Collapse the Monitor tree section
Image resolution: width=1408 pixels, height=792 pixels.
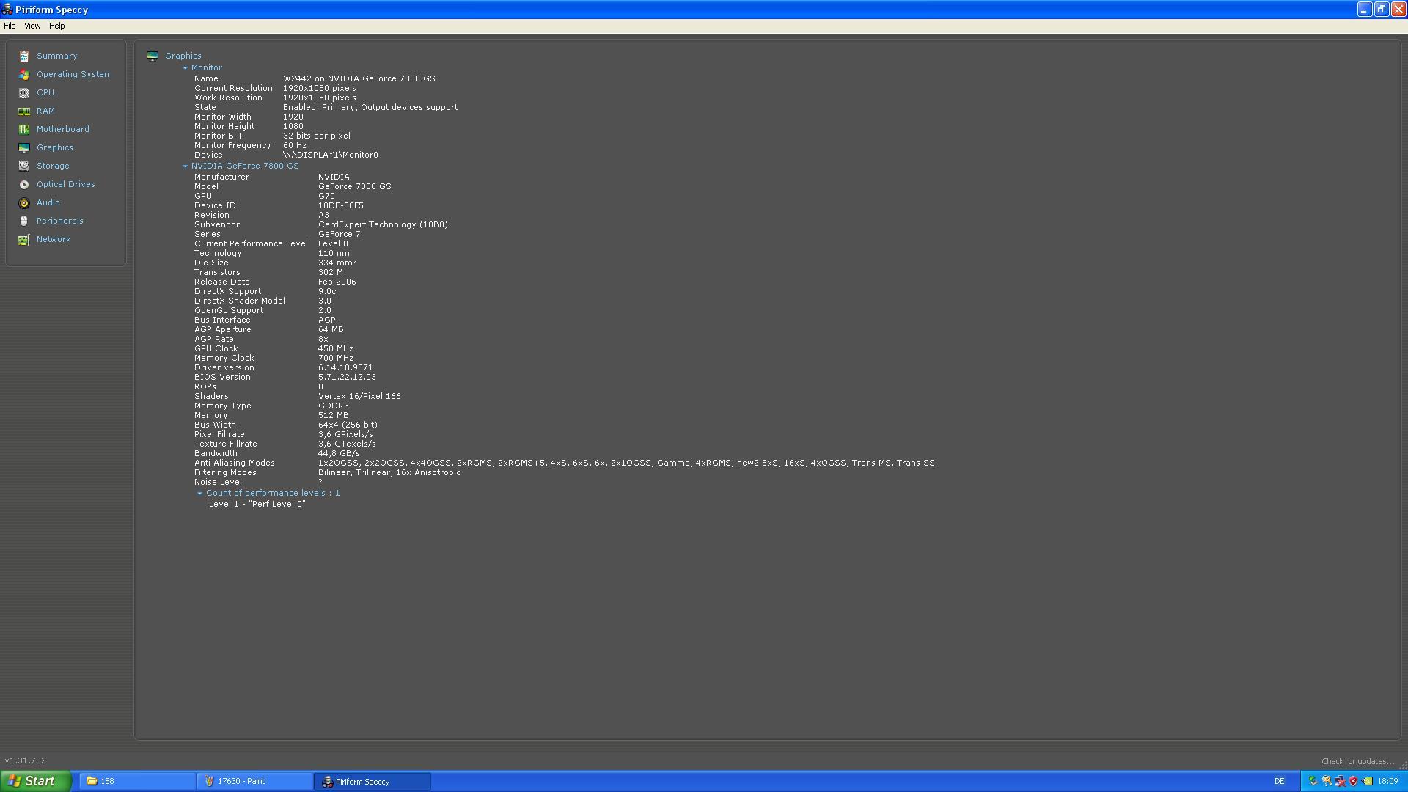tap(185, 67)
